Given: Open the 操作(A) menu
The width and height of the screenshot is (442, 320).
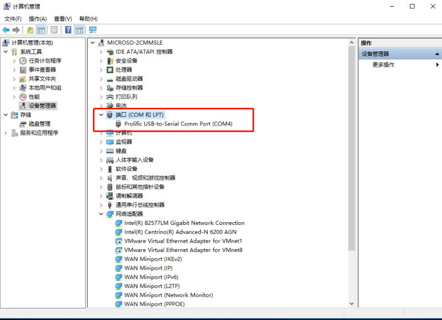Looking at the screenshot, I should [38, 19].
